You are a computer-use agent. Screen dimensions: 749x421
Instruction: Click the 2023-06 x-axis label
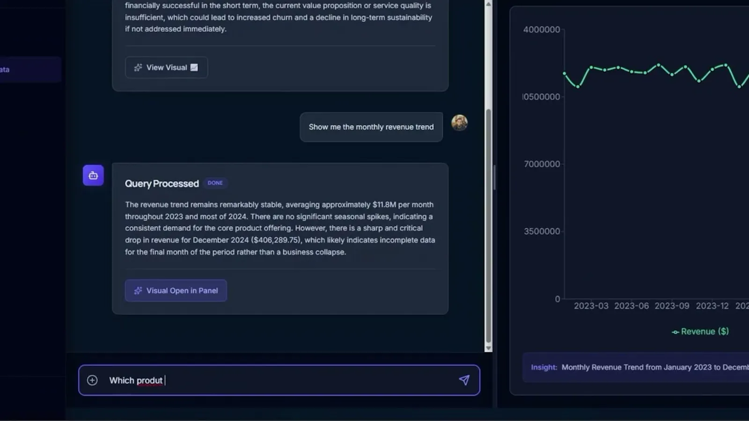[x=632, y=306]
